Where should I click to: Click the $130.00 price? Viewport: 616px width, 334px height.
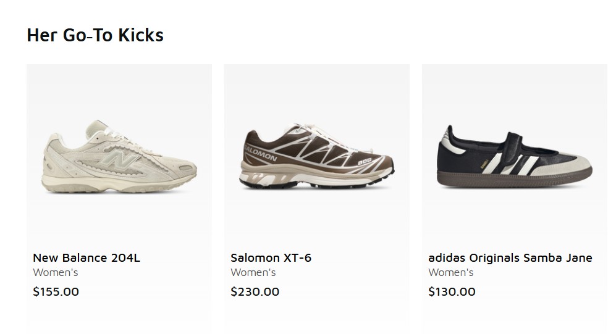452,291
